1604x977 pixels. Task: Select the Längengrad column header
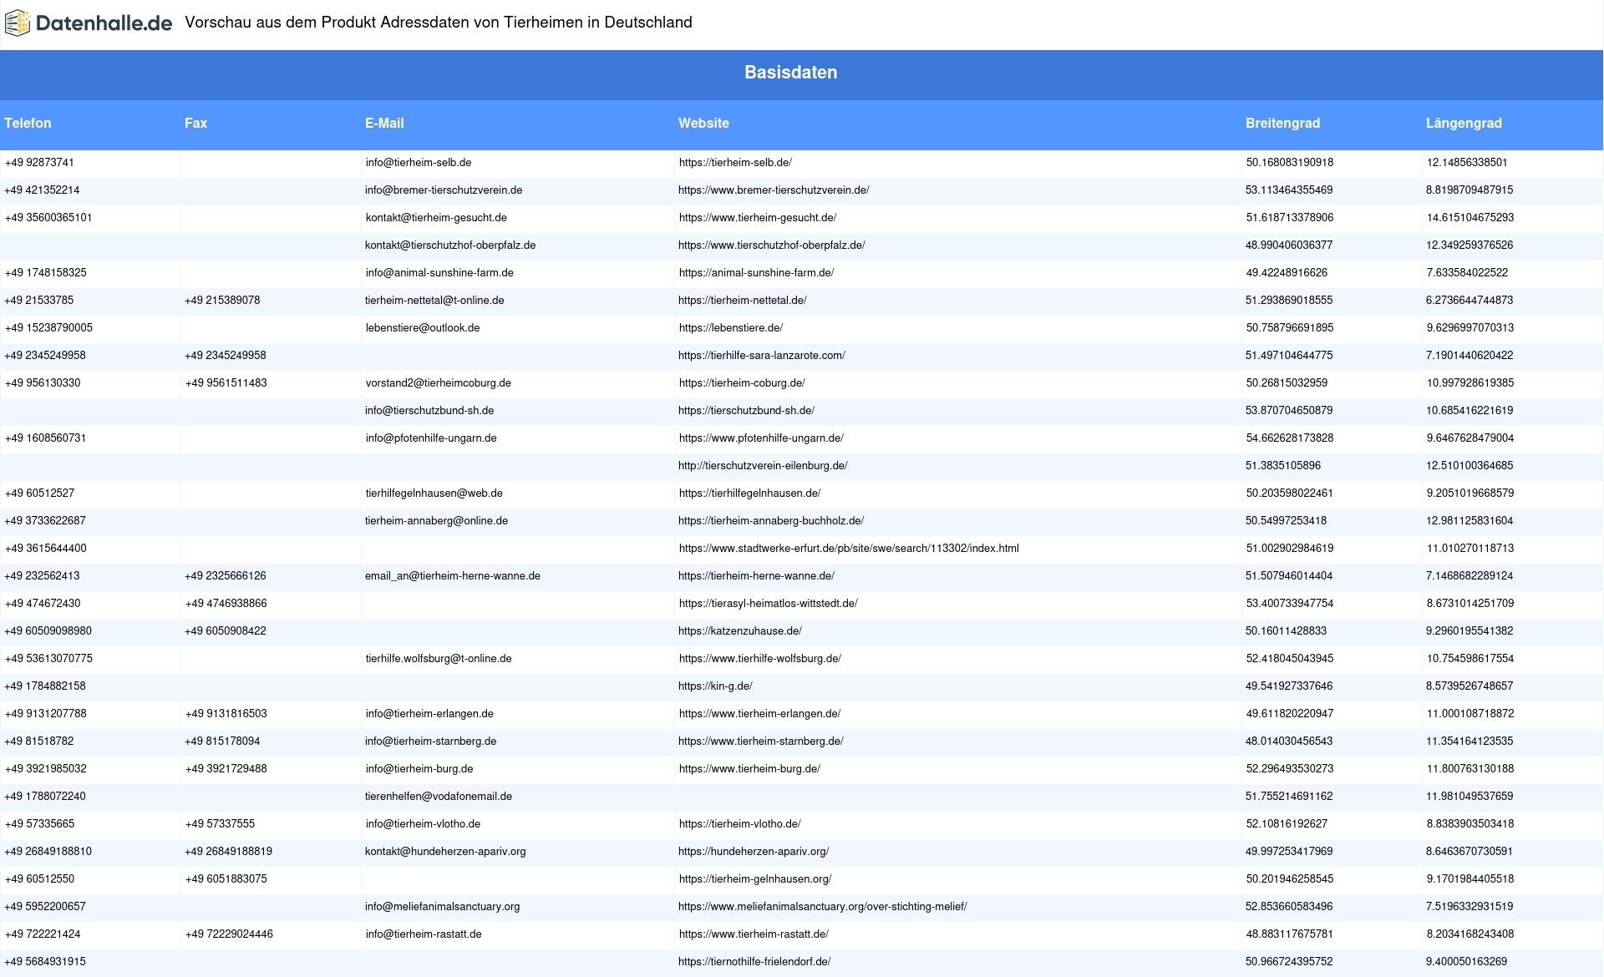pos(1464,123)
